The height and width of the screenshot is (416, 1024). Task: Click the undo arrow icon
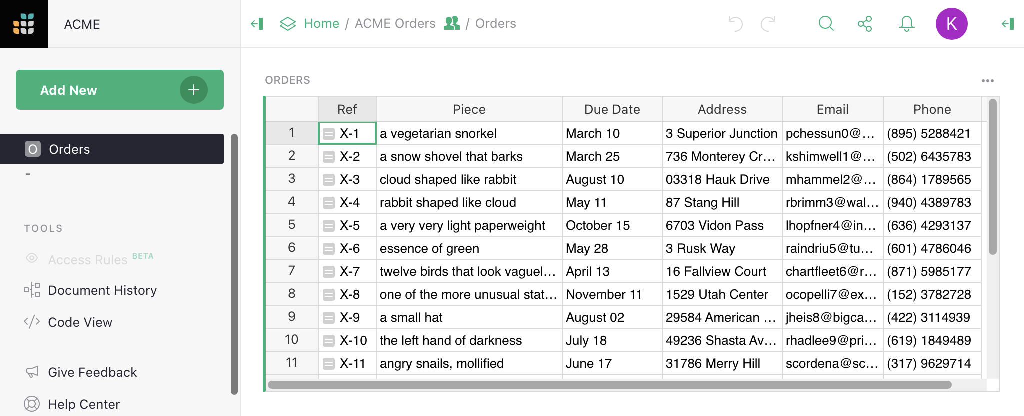click(735, 24)
